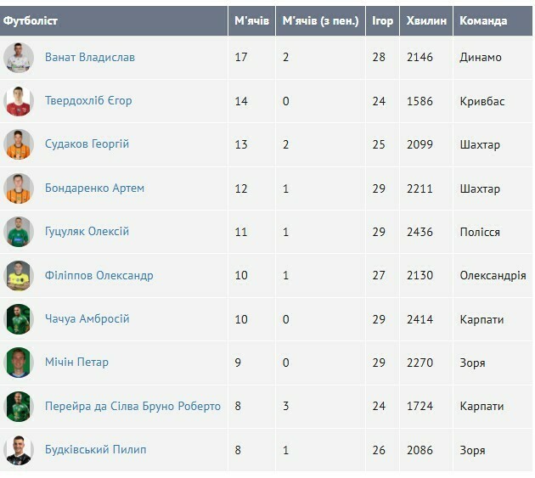This screenshot has width=535, height=478.
Task: Open Судаков Георгій player page
Action: pos(87,144)
